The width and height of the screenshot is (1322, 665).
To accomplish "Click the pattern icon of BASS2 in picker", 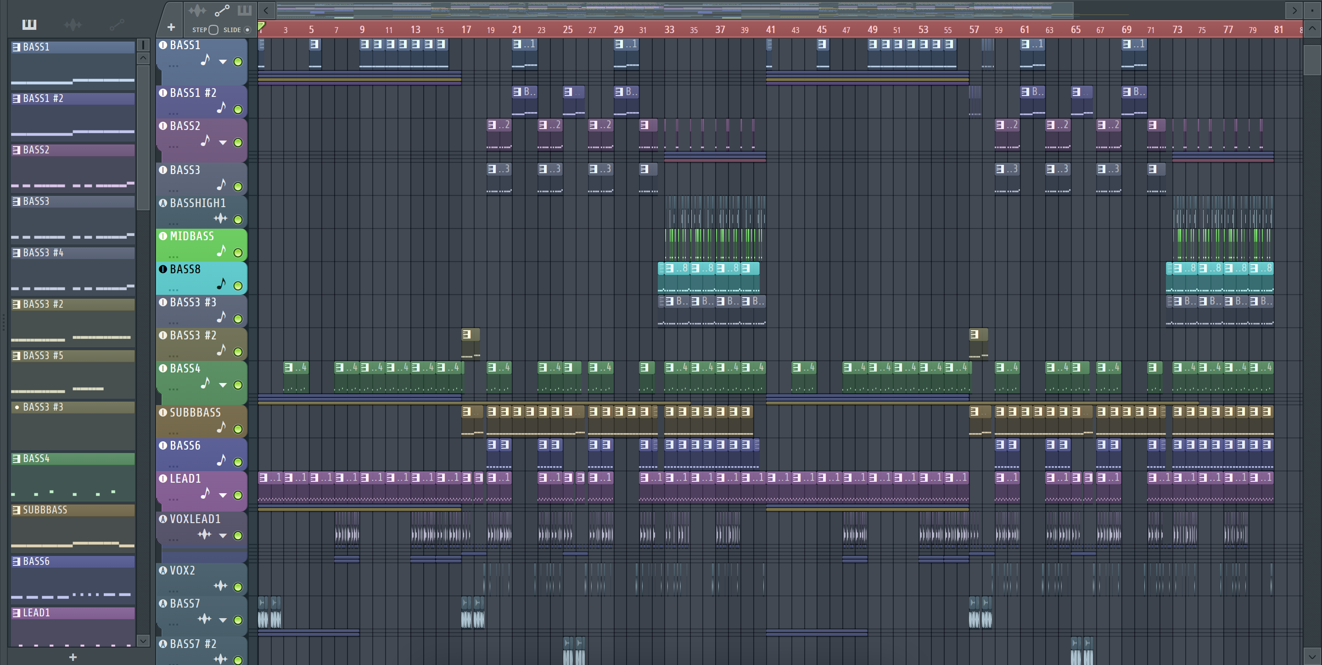I will pos(17,150).
